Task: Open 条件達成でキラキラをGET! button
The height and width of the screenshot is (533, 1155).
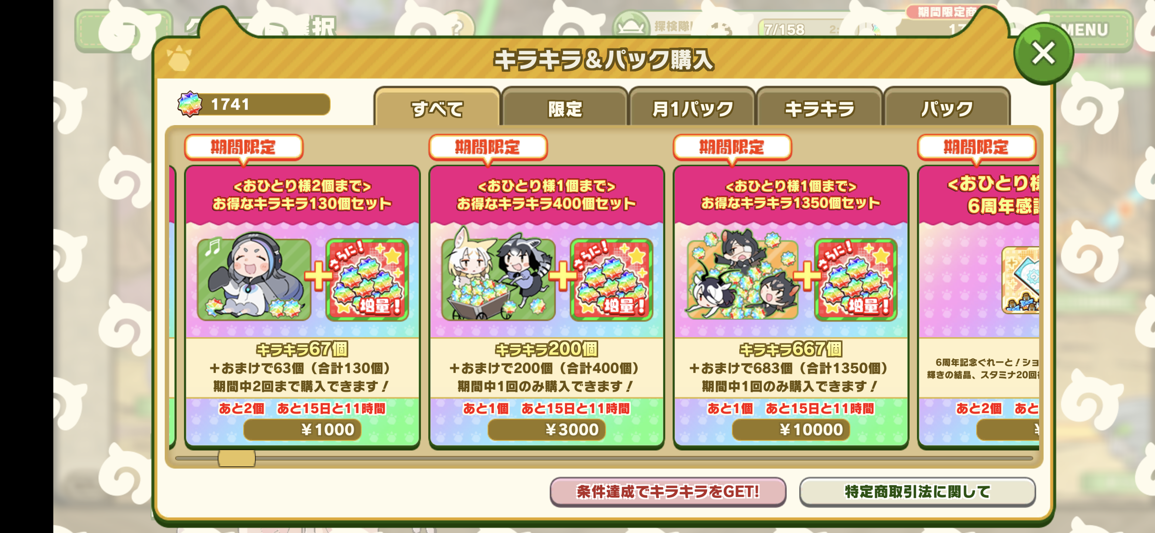Action: click(667, 491)
